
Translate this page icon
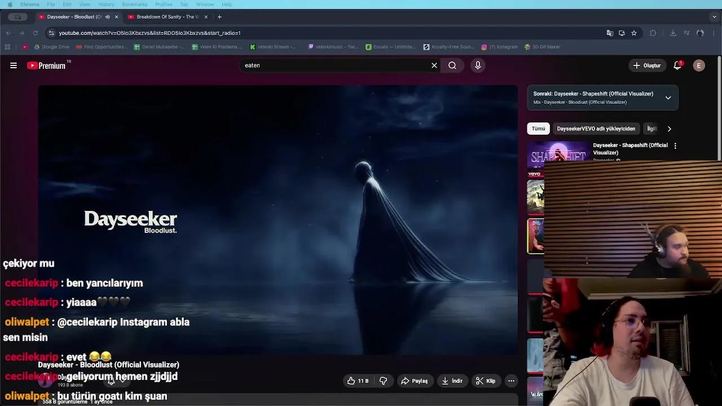[610, 33]
